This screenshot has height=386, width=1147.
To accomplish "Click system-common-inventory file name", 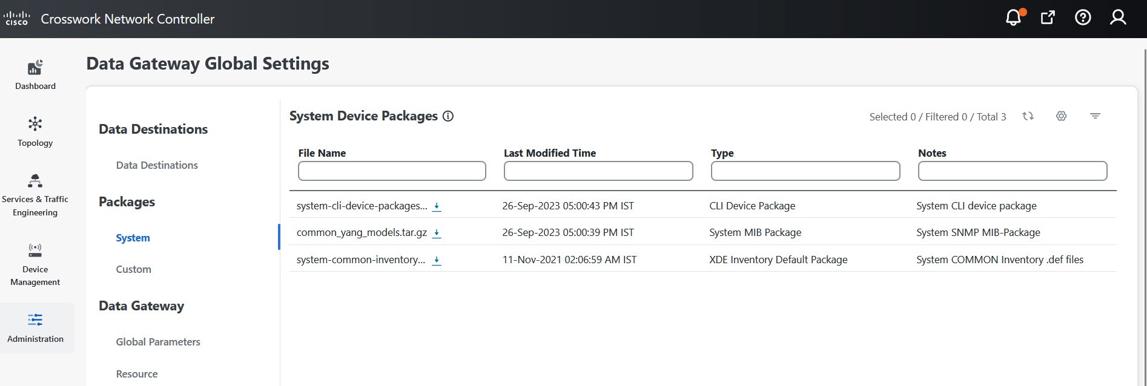I will 361,260.
